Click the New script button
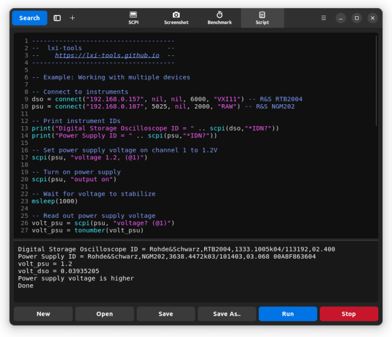This screenshot has height=337, width=392. pyautogui.click(x=43, y=314)
